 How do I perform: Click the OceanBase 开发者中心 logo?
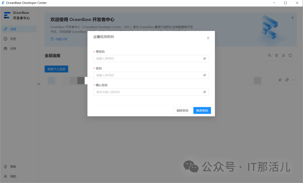click(17, 15)
